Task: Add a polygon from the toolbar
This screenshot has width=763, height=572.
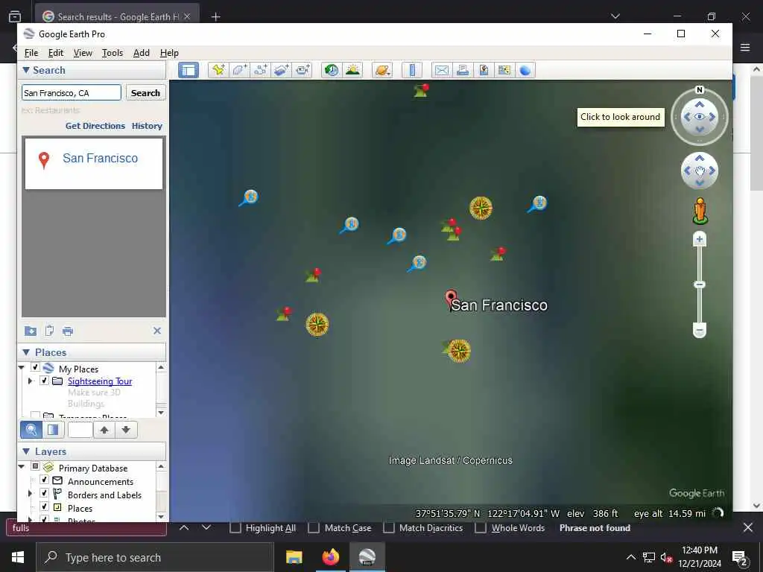Action: tap(239, 70)
